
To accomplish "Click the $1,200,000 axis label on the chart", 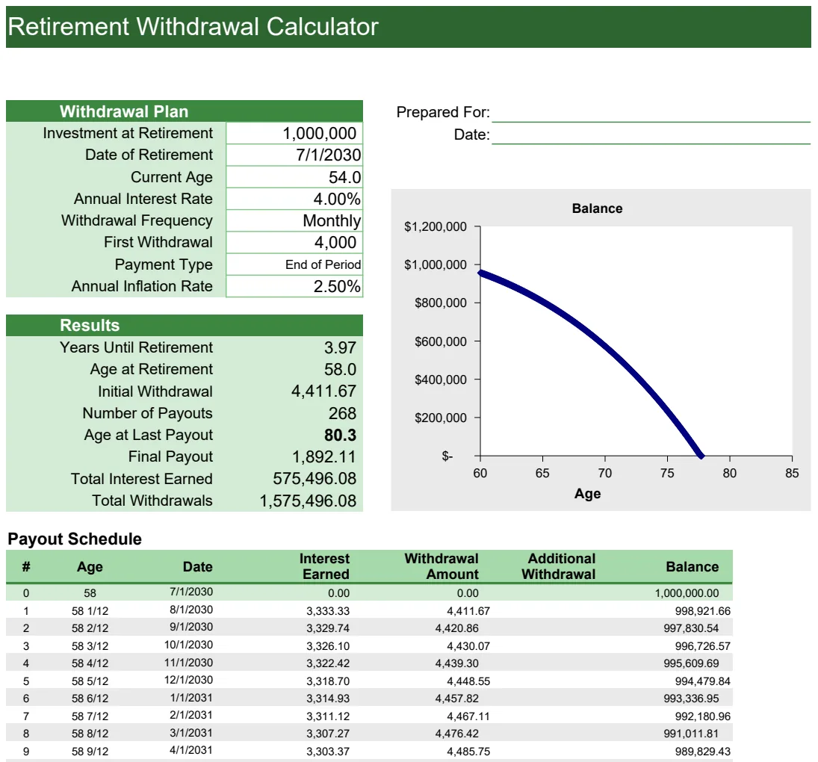I will click(x=435, y=226).
